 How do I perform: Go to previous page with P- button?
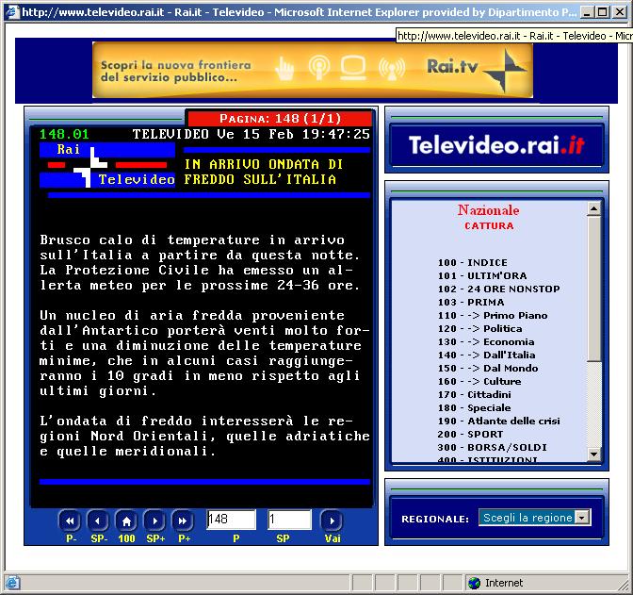70,521
